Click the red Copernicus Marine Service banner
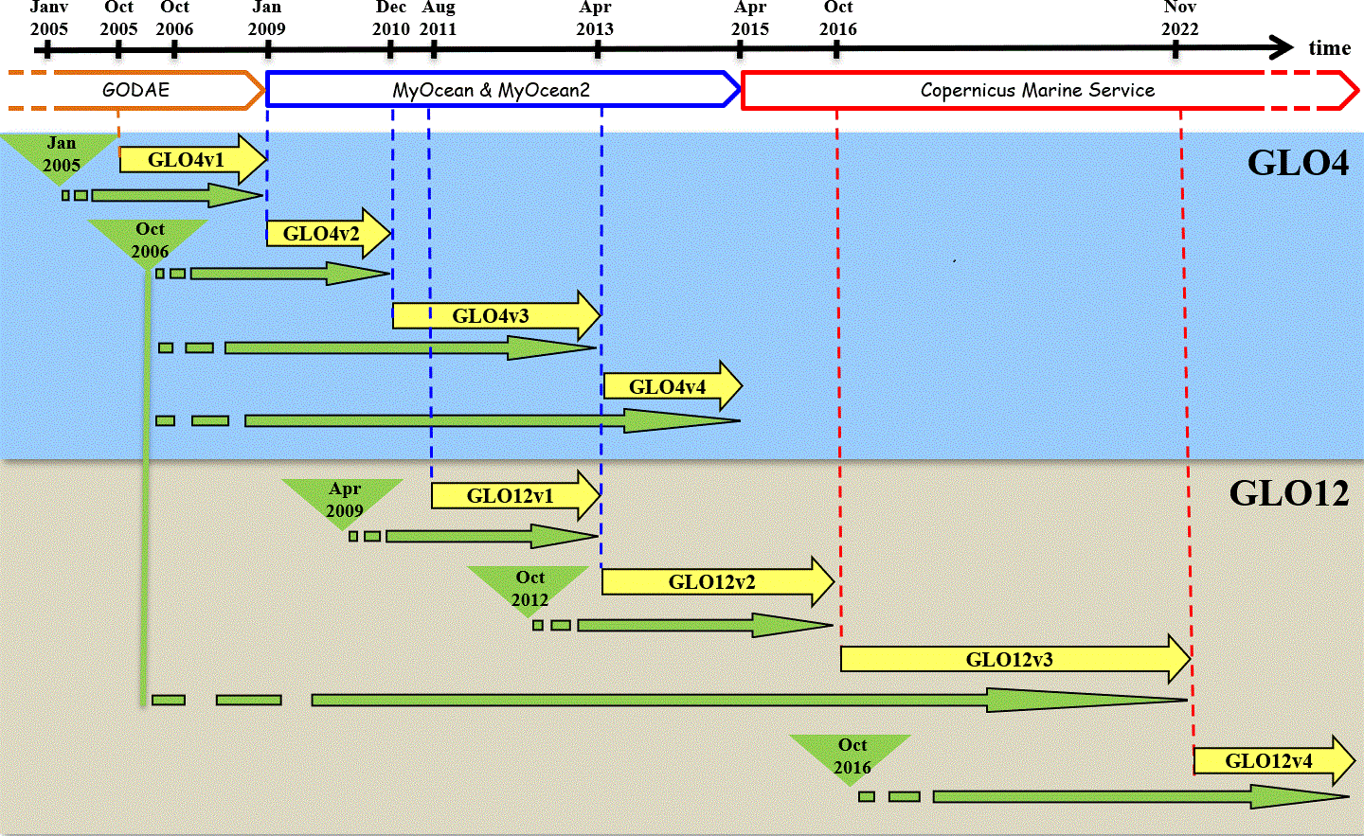The width and height of the screenshot is (1364, 836). (1037, 90)
